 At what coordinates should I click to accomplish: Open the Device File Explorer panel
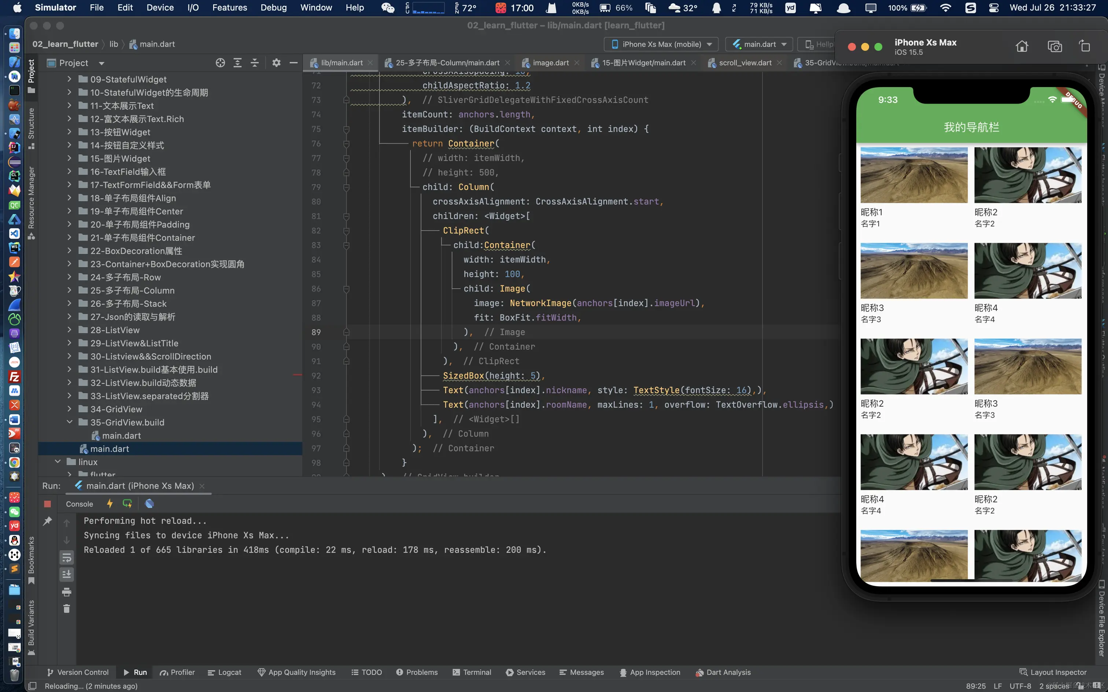[x=1102, y=618]
